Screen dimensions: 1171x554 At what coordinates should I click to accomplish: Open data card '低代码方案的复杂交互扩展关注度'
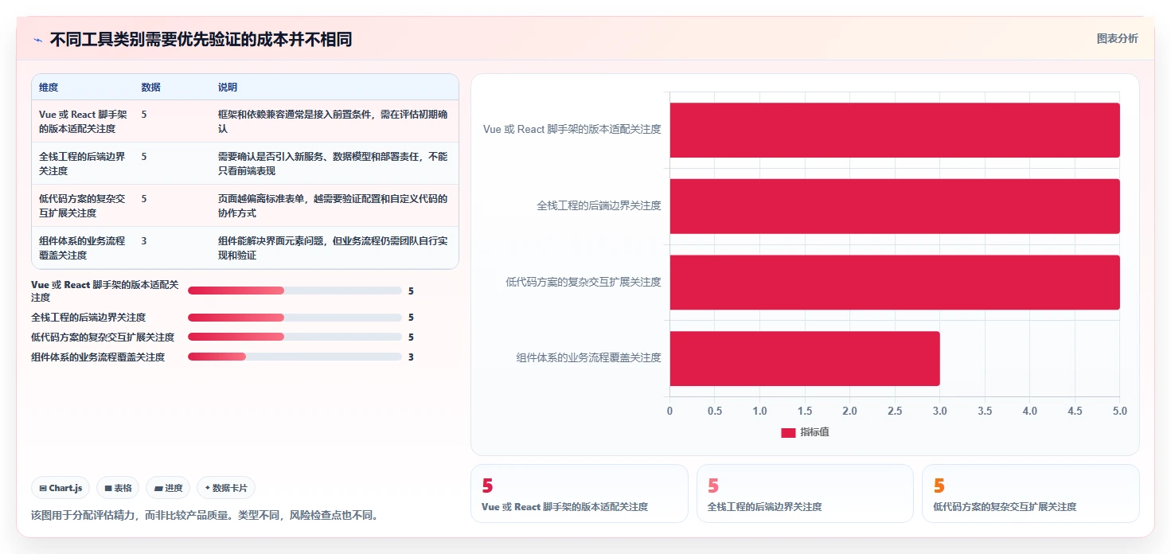[x=1031, y=494]
